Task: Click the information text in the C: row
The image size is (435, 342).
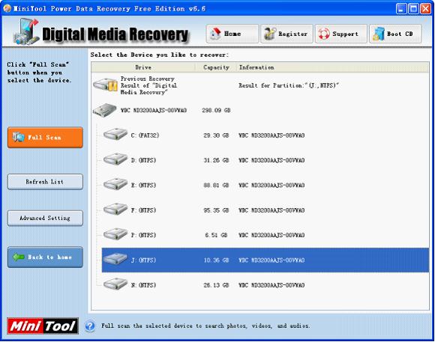Action: [x=271, y=135]
